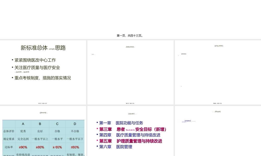Click the 第一页，共四十三页 page label
This screenshot has width=261, height=156.
[x=130, y=36]
